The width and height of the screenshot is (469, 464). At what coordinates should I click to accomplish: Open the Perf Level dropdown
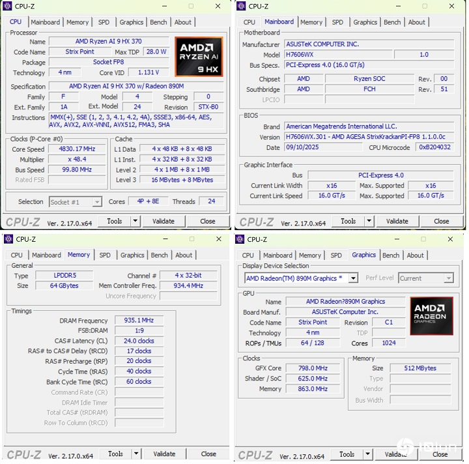click(x=448, y=278)
